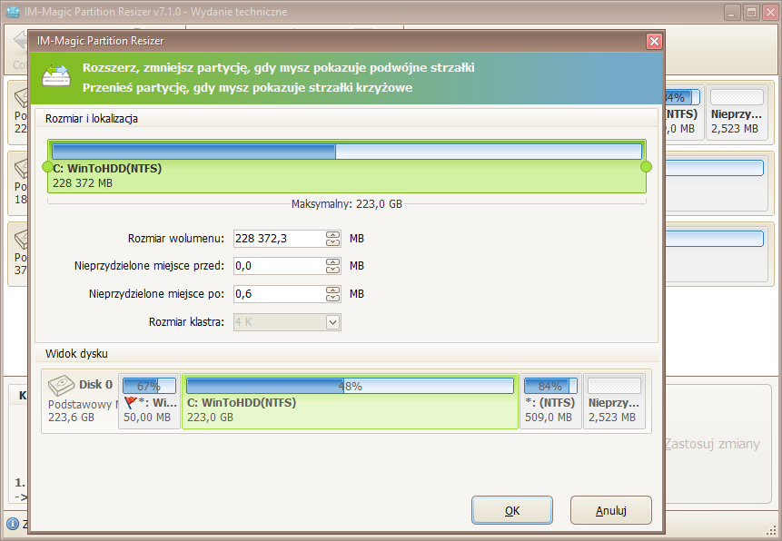Click the Maksymalny: 223,0 GB label
The width and height of the screenshot is (782, 541).
[x=347, y=204]
